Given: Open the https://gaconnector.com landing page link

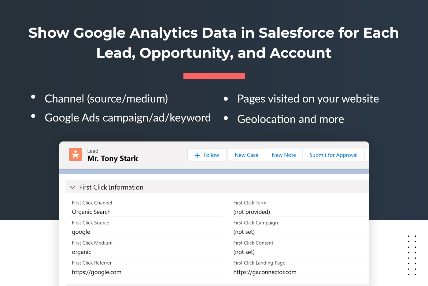Looking at the screenshot, I should tap(265, 272).
